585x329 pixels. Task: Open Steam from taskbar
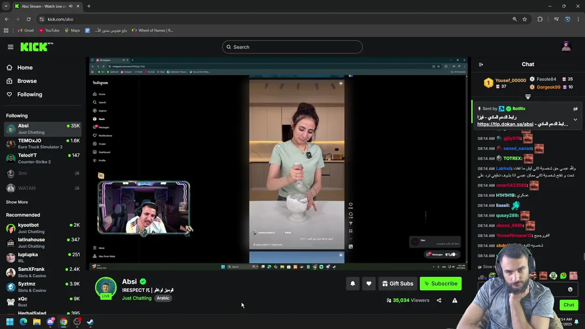pyautogui.click(x=90, y=322)
